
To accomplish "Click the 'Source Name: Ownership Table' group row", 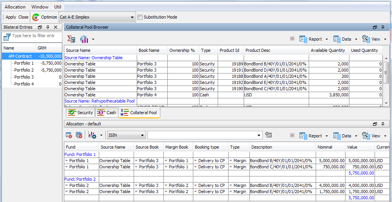I will (x=223, y=58).
